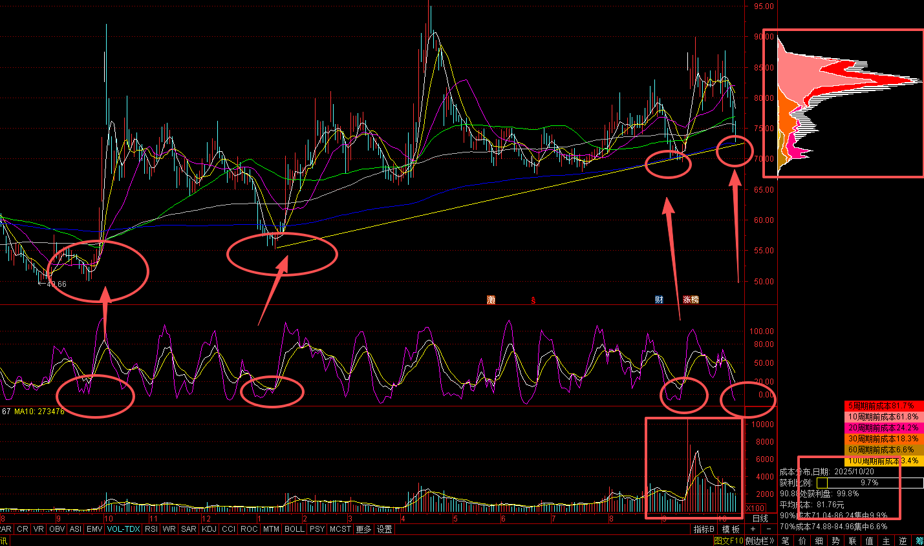Switch sidebar to 值 value tab

coord(870,541)
